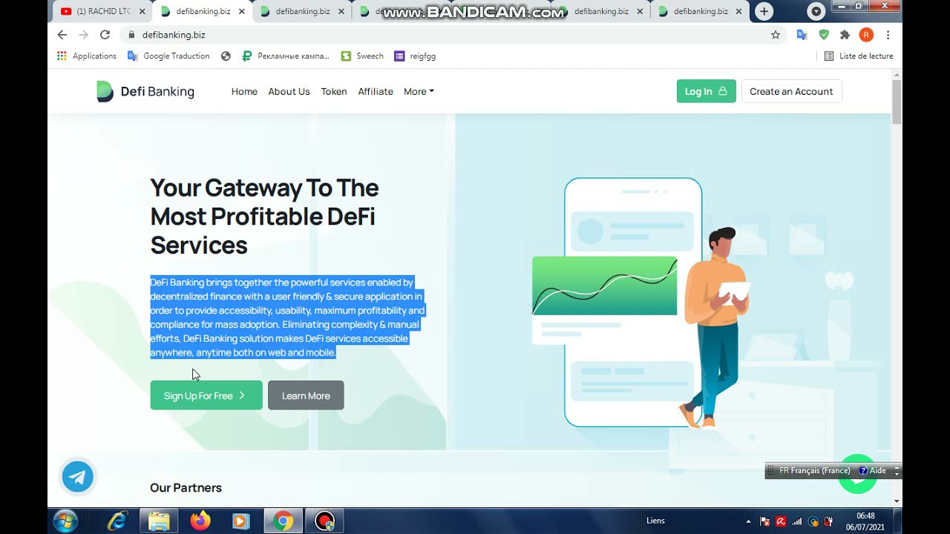Viewport: 950px width, 534px height.
Task: Open the Applications bookmark shortcut
Action: (88, 56)
